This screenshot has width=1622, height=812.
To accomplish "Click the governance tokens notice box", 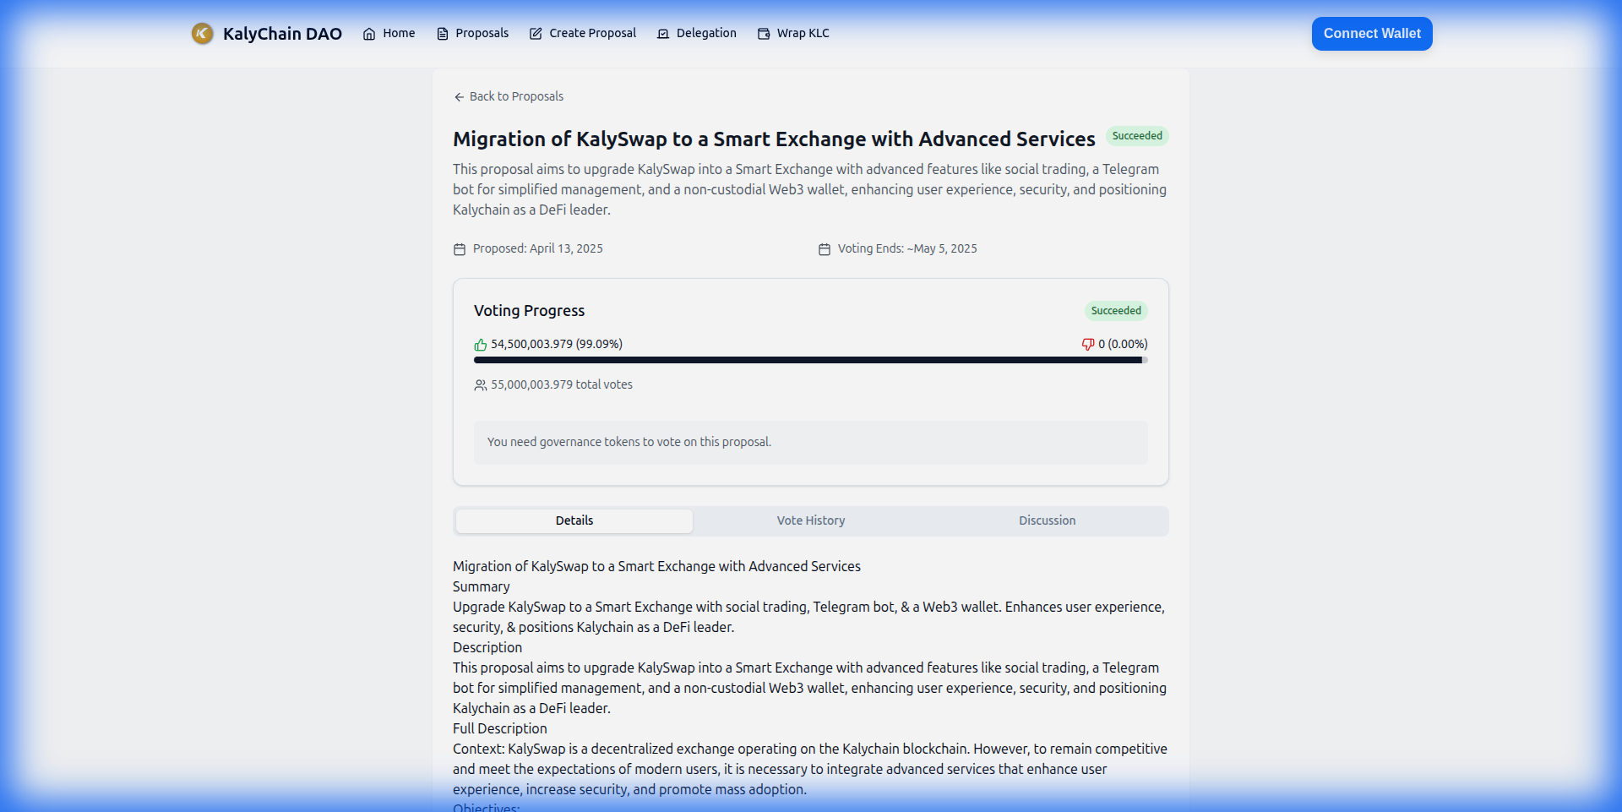I will pyautogui.click(x=810, y=442).
